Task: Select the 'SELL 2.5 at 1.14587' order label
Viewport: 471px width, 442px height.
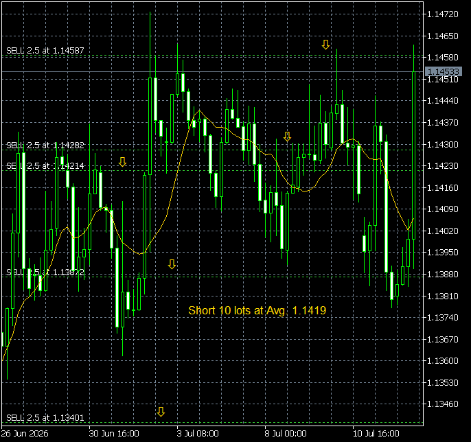Action: 45,51
